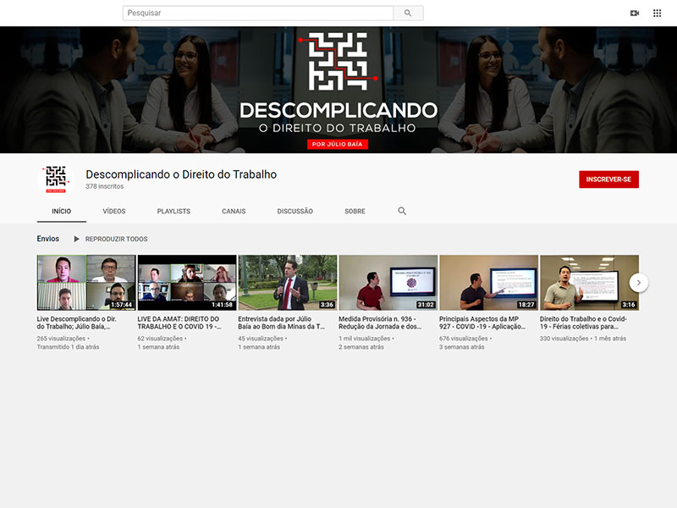The height and width of the screenshot is (508, 677).
Task: Click '330 visualizações • 1 mês atrás' text
Action: pos(583,339)
